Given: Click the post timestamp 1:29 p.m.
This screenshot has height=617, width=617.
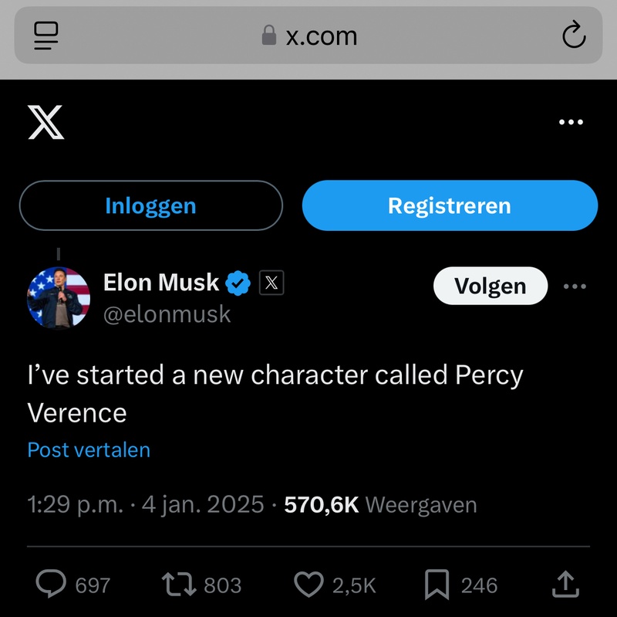Looking at the screenshot, I should click(75, 504).
